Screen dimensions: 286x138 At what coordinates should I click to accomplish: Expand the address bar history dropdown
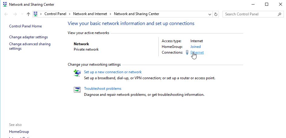click(x=210, y=14)
